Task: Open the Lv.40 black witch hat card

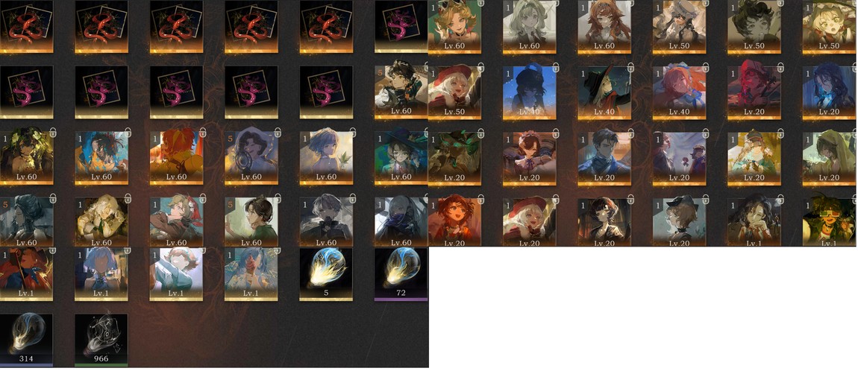Action: coord(604,93)
